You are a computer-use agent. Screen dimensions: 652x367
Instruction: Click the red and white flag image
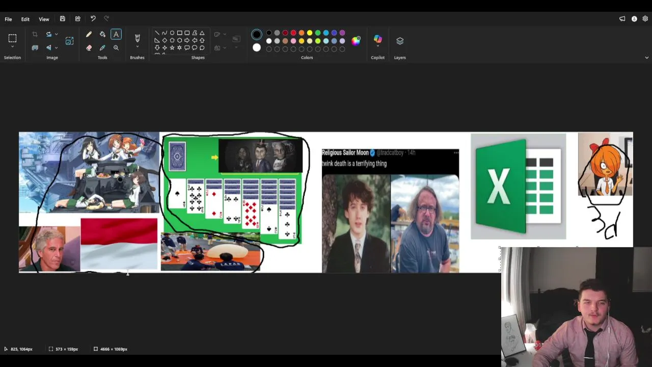(x=119, y=244)
